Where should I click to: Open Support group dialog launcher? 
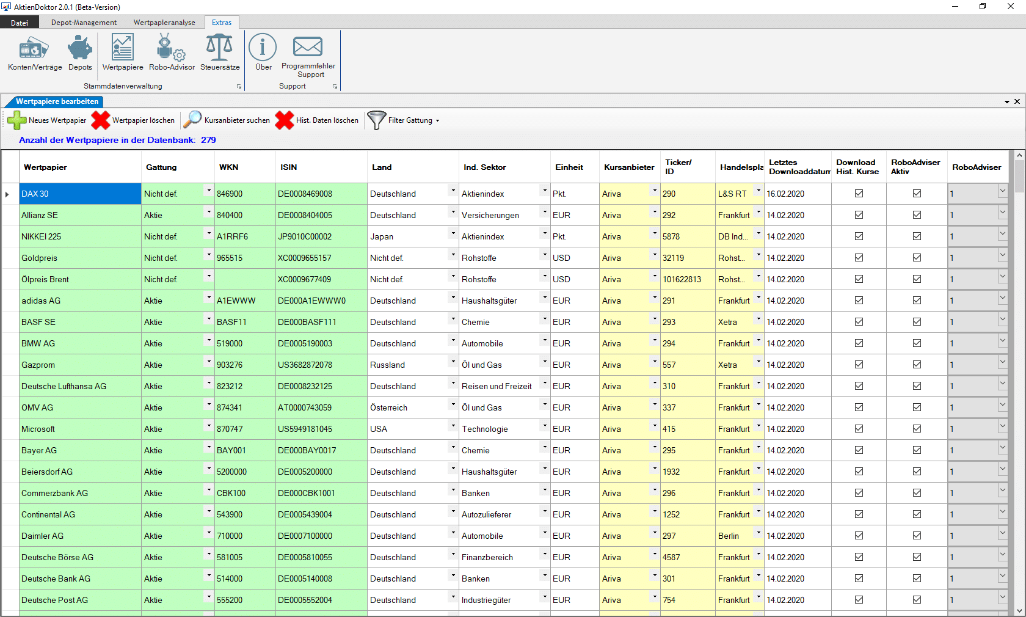tap(335, 87)
